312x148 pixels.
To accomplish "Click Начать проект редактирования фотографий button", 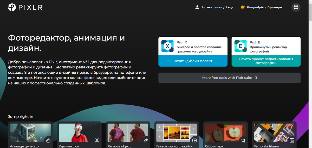I will pos(266,61).
